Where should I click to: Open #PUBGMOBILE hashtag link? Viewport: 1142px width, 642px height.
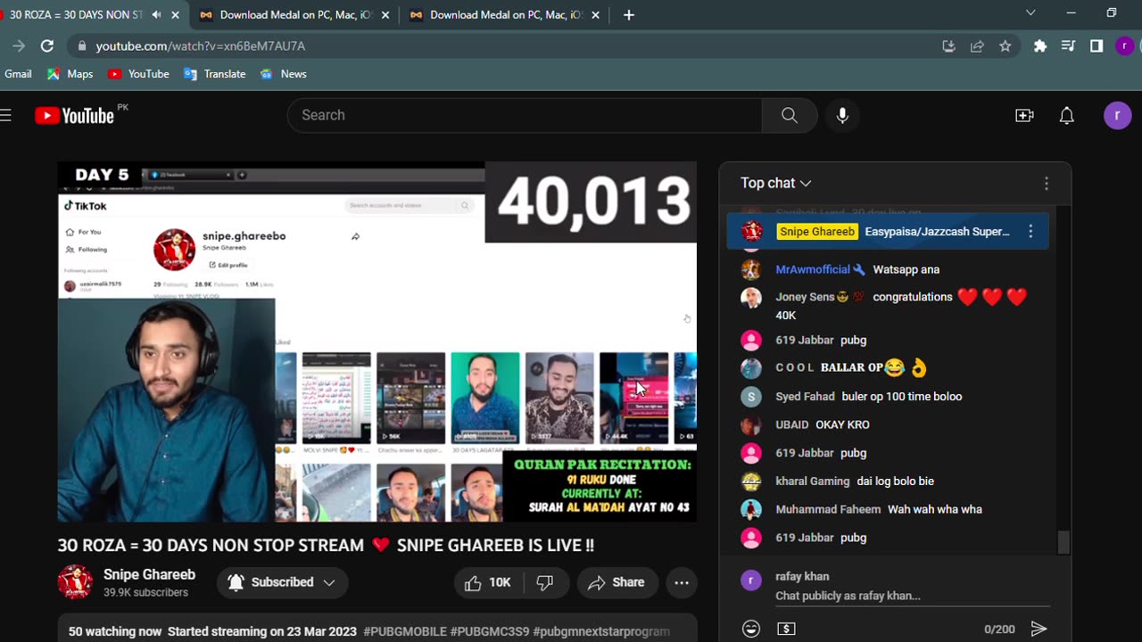pos(405,631)
